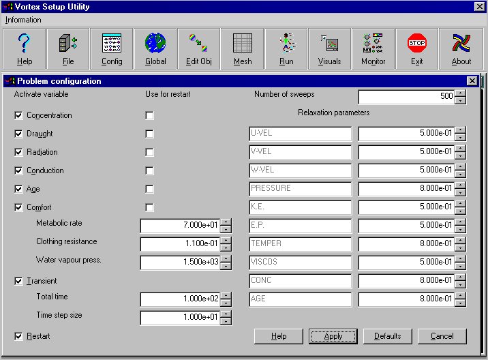
Task: Uncheck the Age activate checkbox
Action: 18,189
